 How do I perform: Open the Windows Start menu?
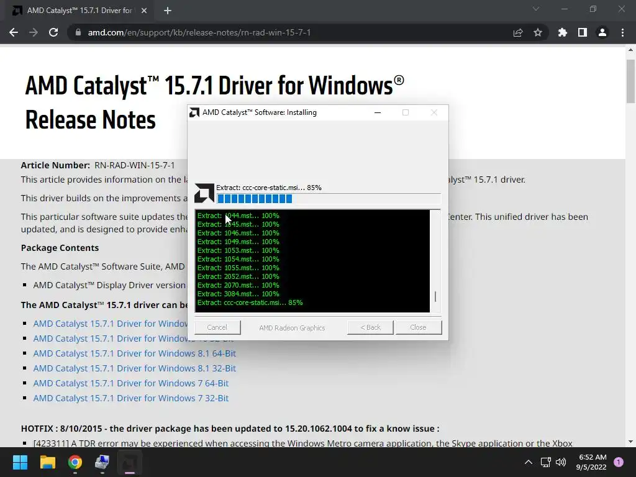[20, 462]
